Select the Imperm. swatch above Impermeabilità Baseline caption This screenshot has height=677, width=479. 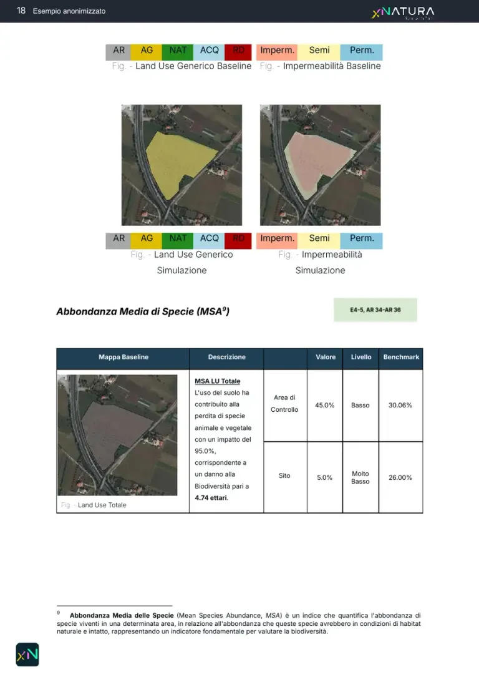click(277, 52)
